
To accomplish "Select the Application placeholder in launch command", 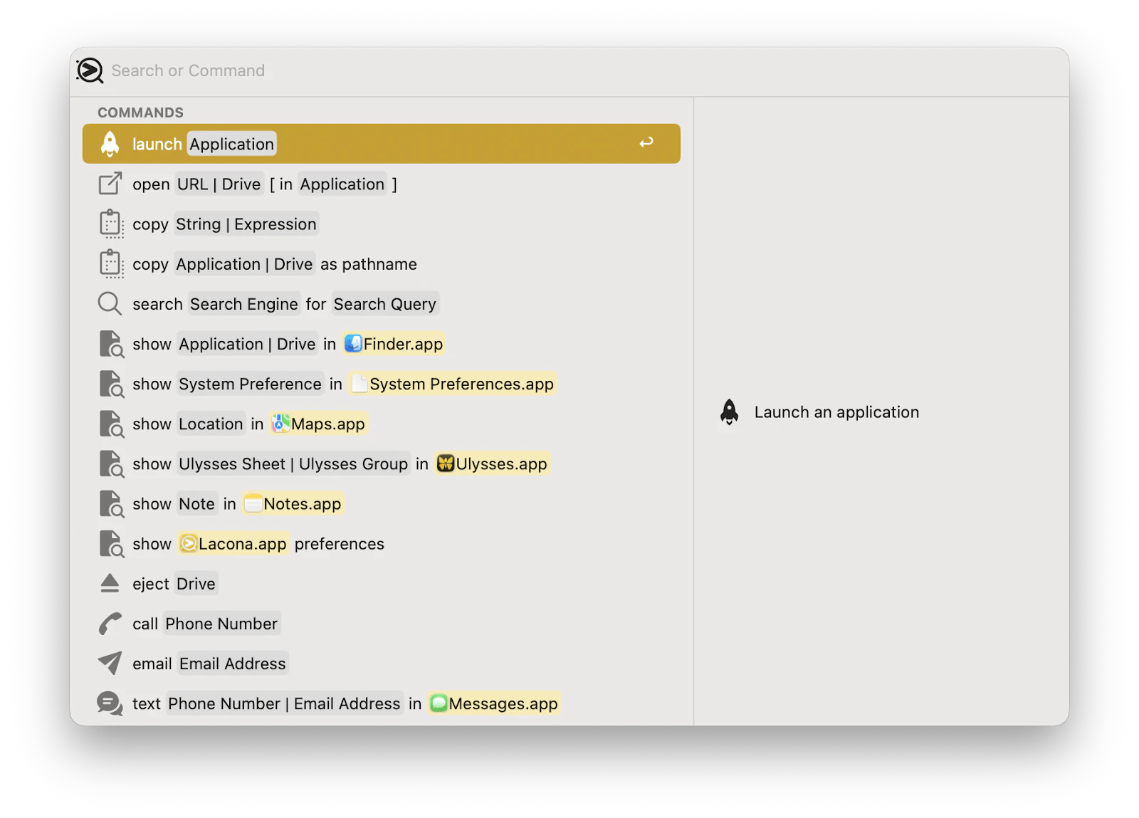I will point(231,143).
